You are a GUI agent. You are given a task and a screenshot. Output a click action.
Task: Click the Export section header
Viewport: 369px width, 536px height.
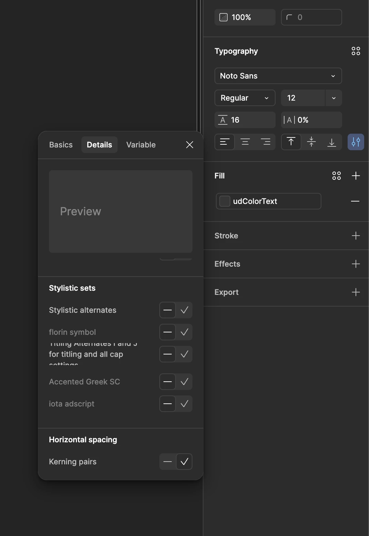[x=227, y=292]
